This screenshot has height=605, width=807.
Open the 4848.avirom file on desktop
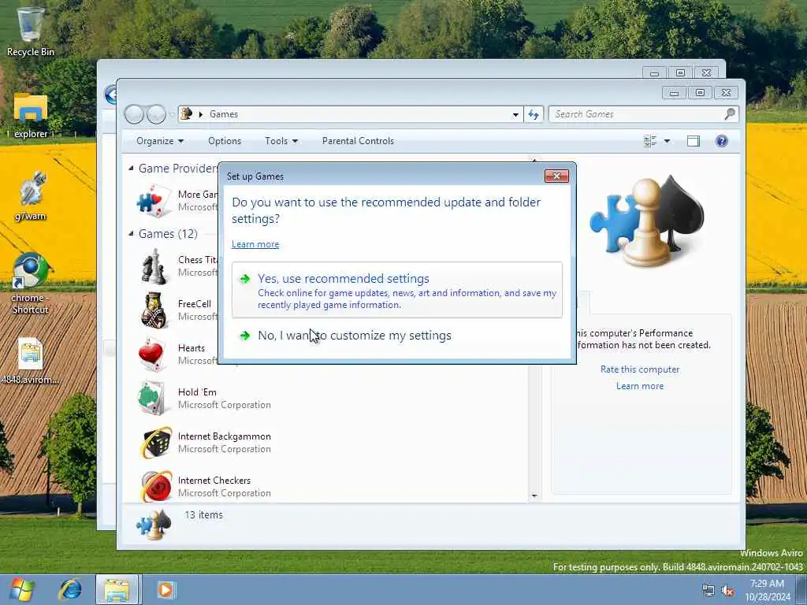[31, 360]
